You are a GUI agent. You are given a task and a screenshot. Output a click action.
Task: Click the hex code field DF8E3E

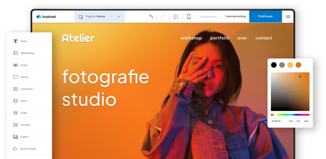point(276,121)
